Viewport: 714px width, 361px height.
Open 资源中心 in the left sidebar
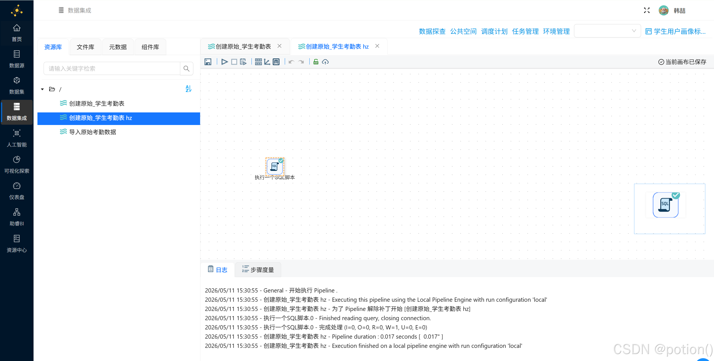pyautogui.click(x=17, y=244)
